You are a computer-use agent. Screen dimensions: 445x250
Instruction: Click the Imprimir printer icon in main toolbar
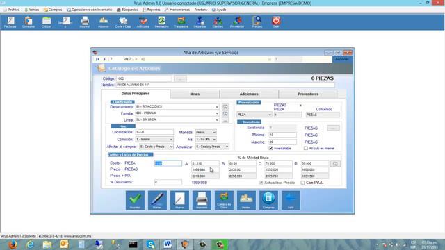click(85, 22)
